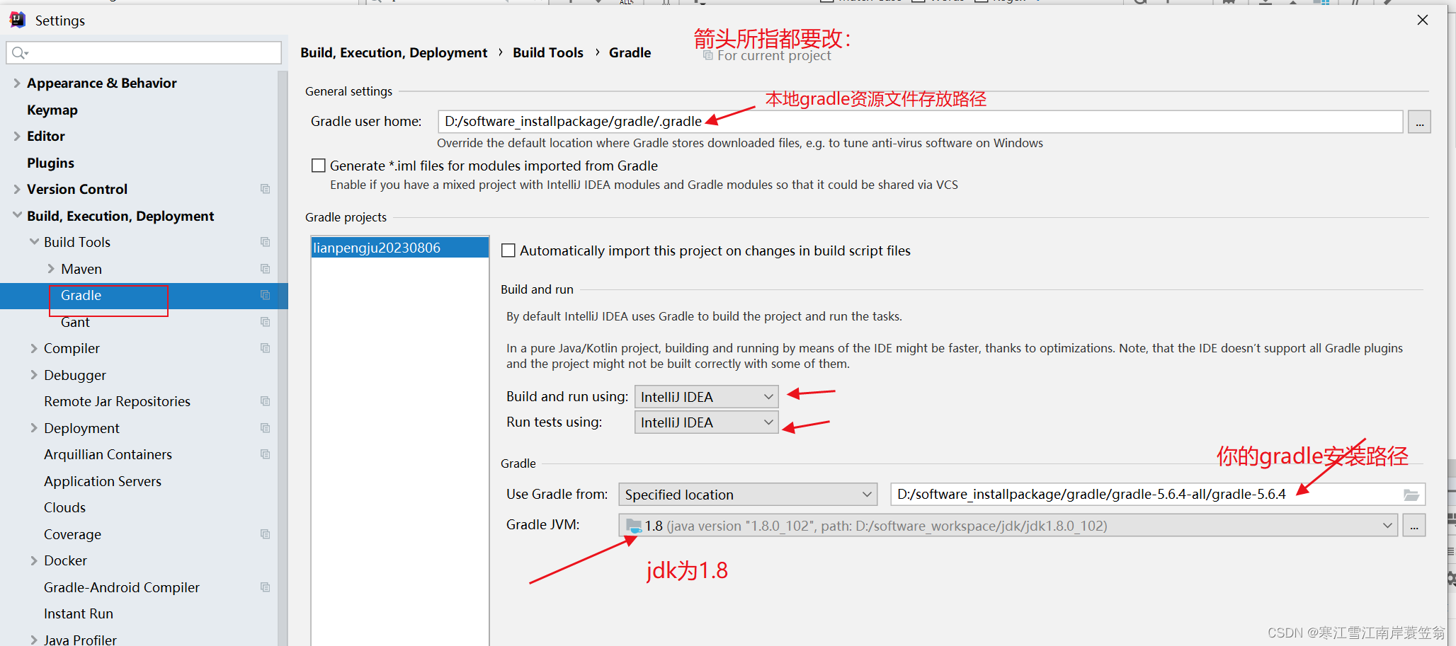Expand the Compiler tree node

click(34, 348)
